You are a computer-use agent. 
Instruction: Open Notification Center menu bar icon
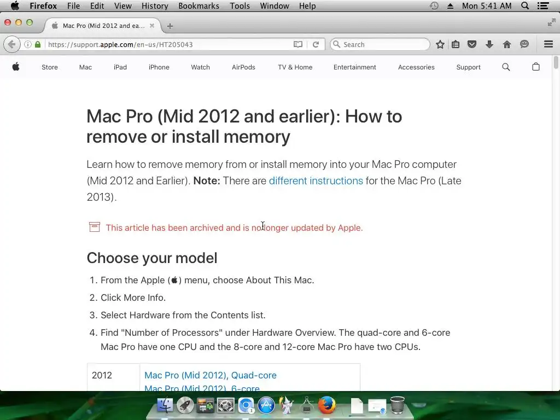click(x=543, y=5)
